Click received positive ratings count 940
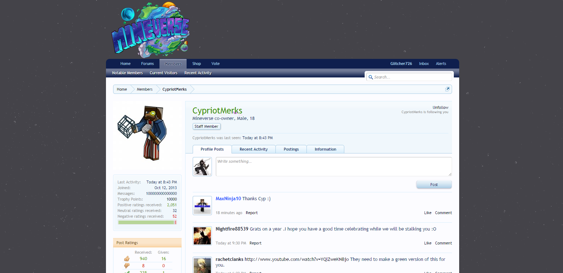 tap(143, 259)
